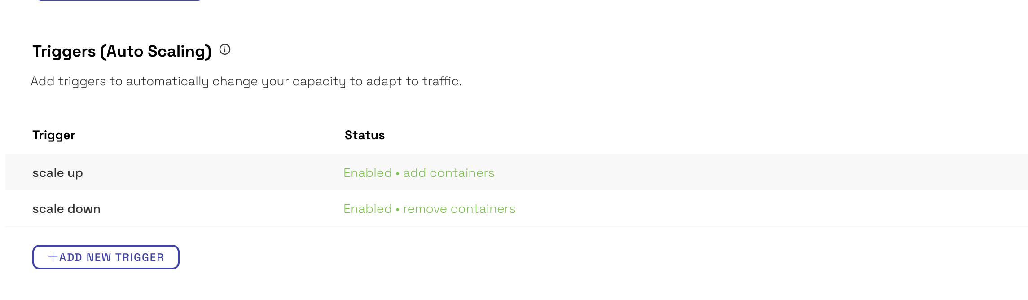
Task: Open the scale up trigger
Action: pyautogui.click(x=57, y=173)
